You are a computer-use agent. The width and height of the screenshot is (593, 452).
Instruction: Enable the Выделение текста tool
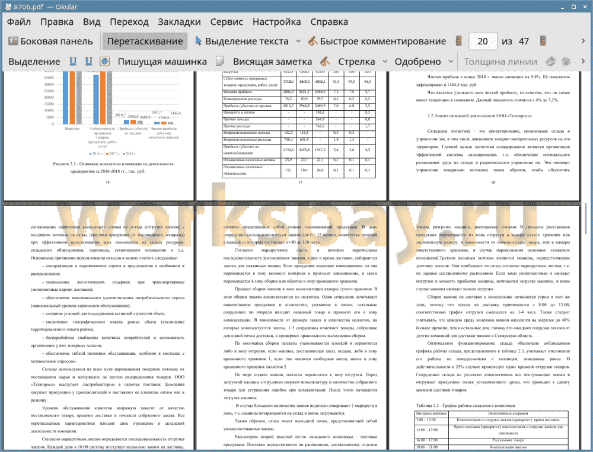(x=242, y=41)
